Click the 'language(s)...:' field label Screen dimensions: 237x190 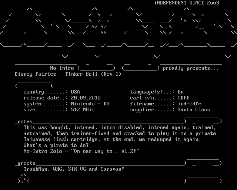152,92
